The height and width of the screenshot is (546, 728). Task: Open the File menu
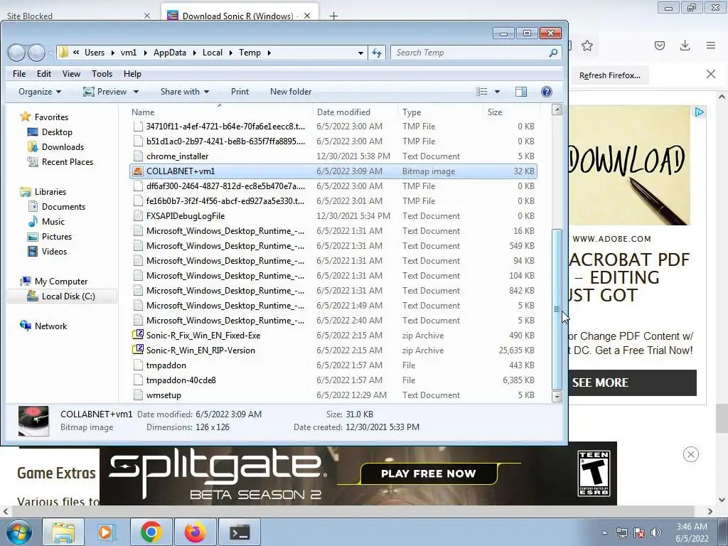coord(19,74)
